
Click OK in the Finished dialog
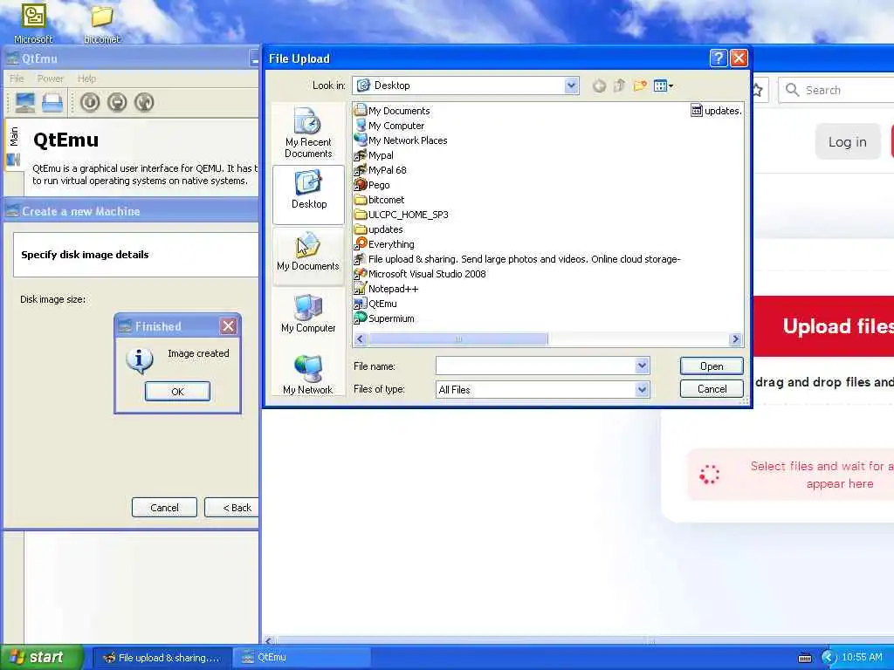[x=177, y=392]
